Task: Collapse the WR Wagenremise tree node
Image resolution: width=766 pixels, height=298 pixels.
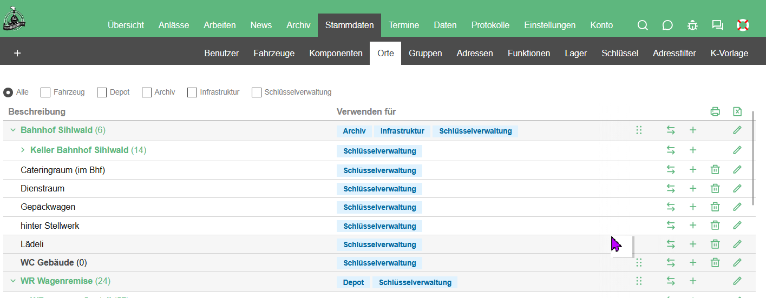Action: (13, 281)
